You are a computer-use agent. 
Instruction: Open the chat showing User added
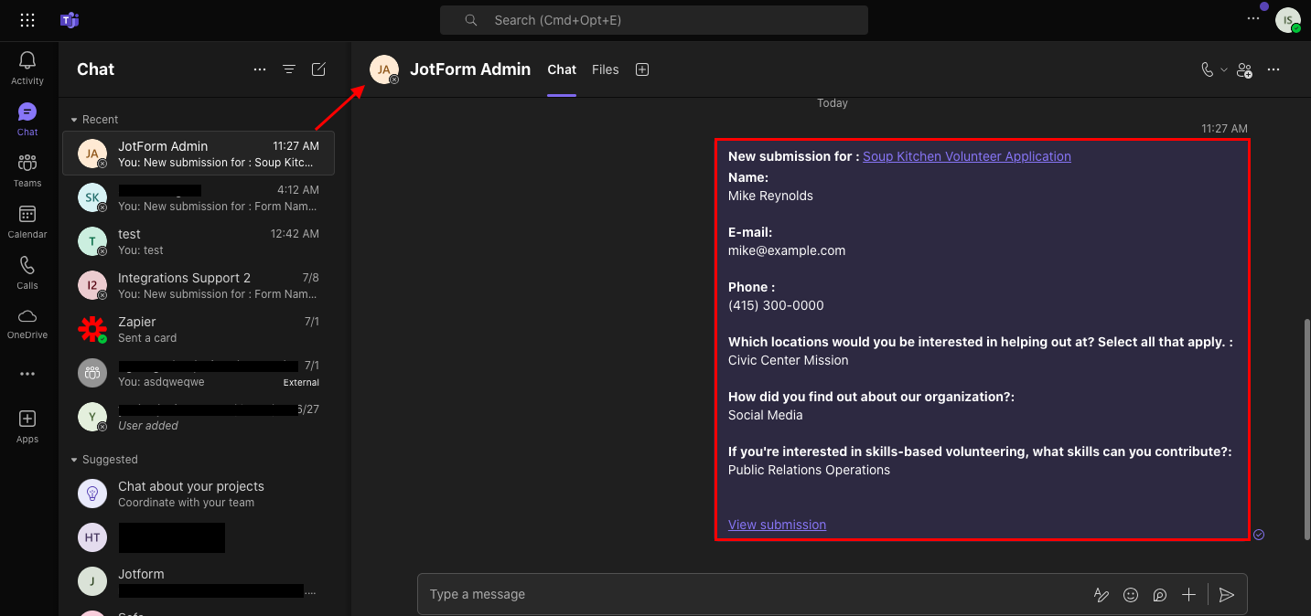point(199,417)
